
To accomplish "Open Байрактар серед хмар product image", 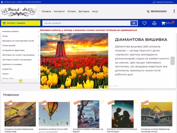I will 20,114.
